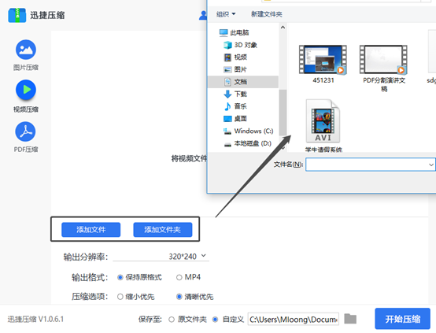Image resolution: width=436 pixels, height=333 pixels.
Task: Select the 视频压缩 video compression tool
Action: point(26,96)
